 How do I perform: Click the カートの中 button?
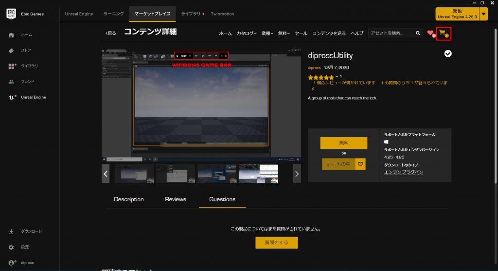click(x=338, y=164)
